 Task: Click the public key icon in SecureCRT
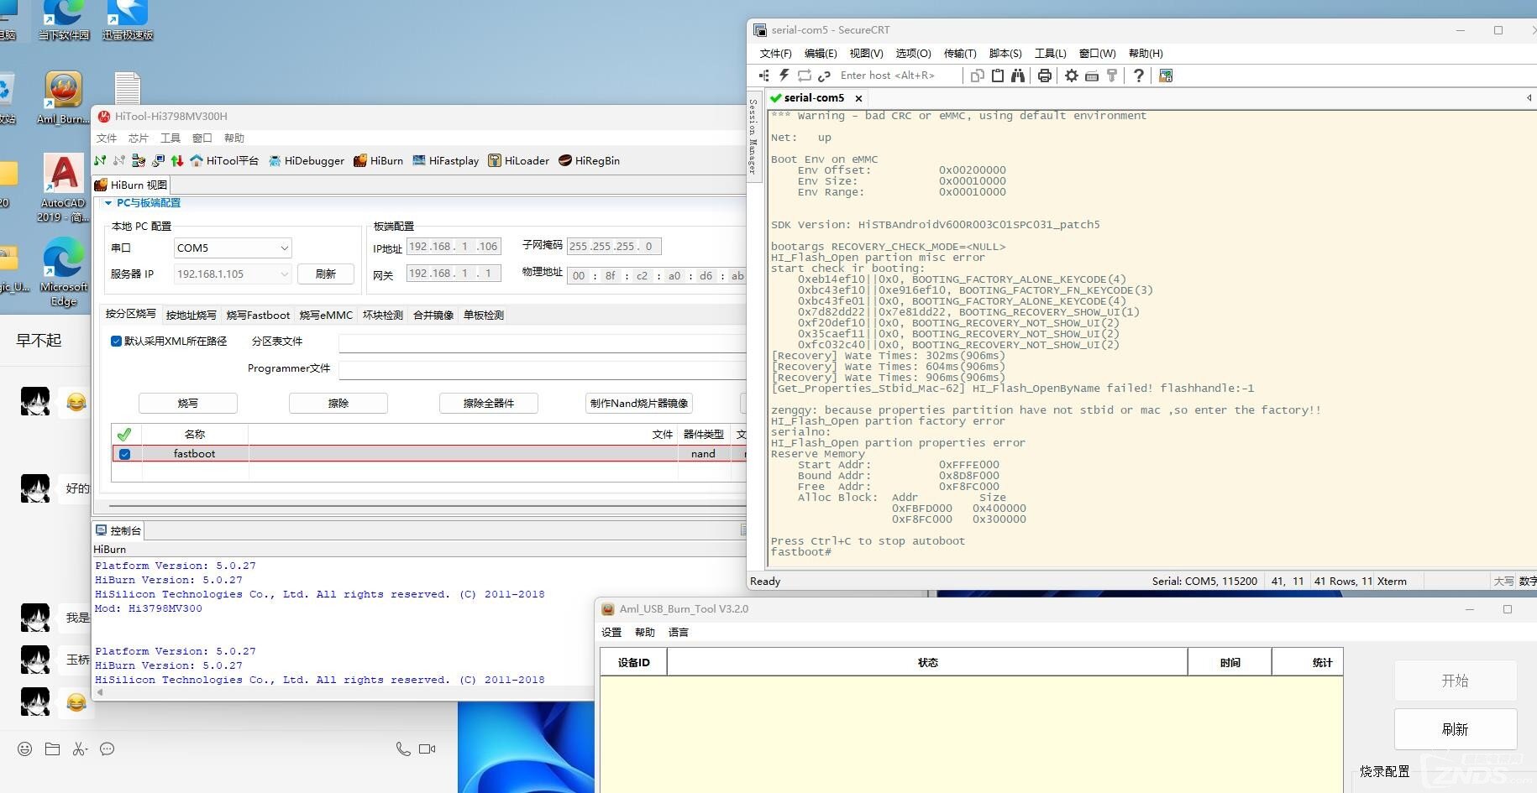[x=1112, y=76]
